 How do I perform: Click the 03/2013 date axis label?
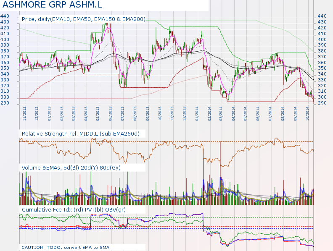73,114
